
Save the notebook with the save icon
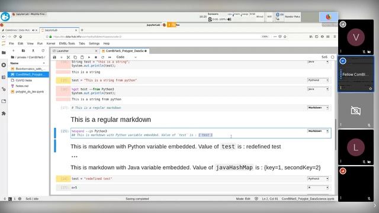click(x=54, y=57)
